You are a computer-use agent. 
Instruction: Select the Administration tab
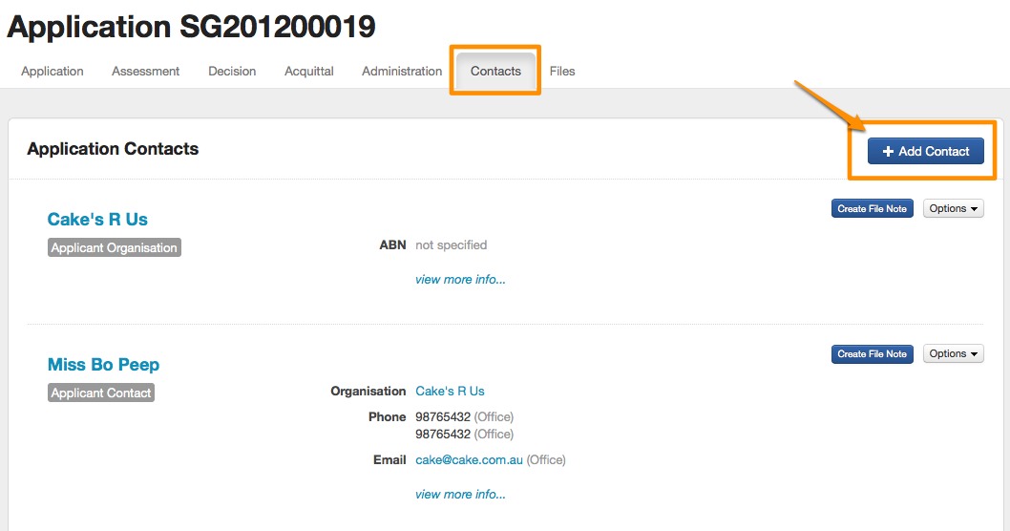pyautogui.click(x=402, y=71)
